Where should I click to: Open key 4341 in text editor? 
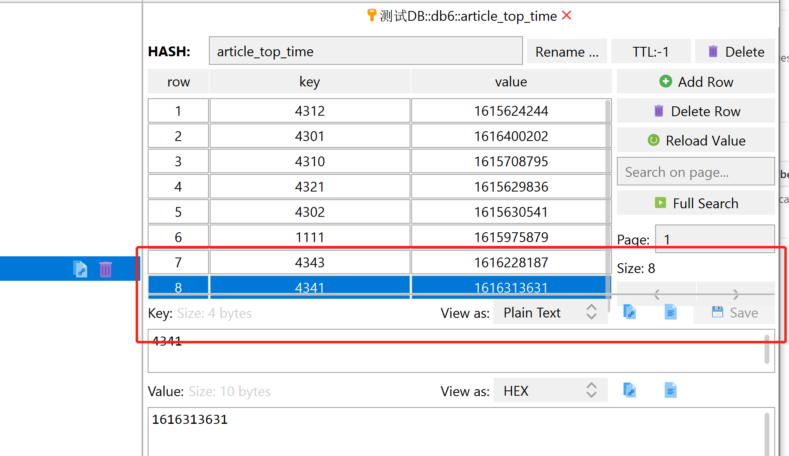tap(671, 312)
